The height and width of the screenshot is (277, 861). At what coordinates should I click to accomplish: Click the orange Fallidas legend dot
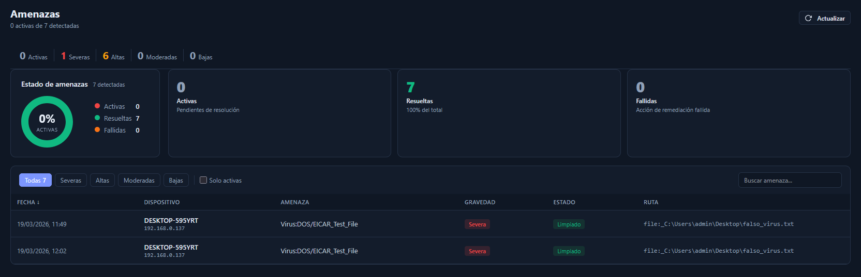97,129
